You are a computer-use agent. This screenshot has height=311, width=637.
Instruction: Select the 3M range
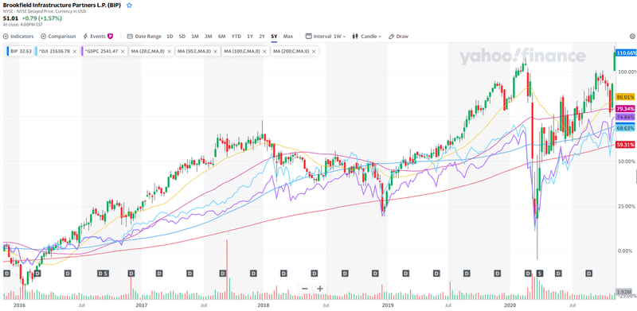point(209,36)
